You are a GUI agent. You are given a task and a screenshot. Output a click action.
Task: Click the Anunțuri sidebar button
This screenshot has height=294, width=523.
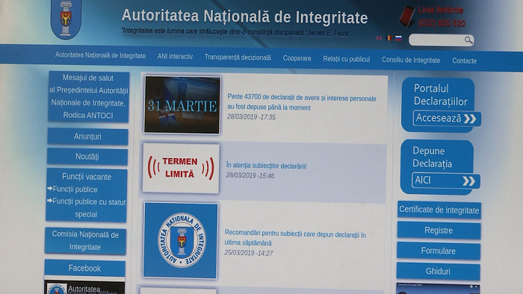87,137
